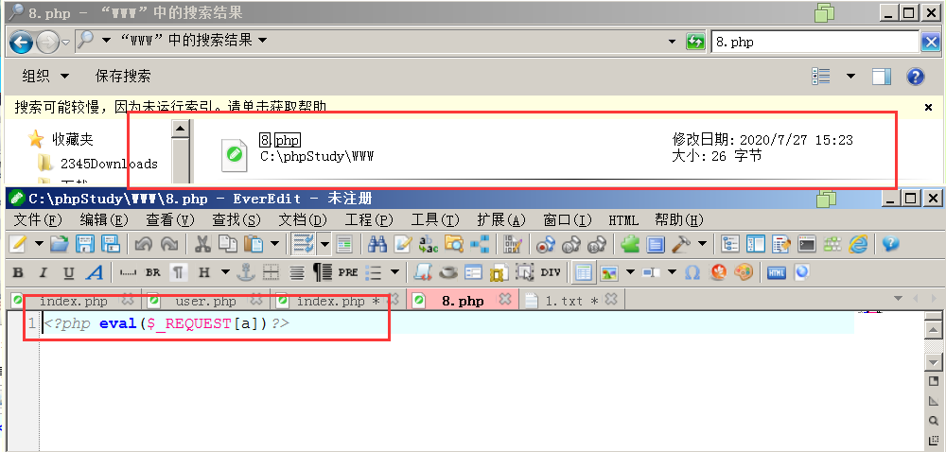Expand the heading H dropdown arrow
Image resolution: width=946 pixels, height=452 pixels.
coord(225,272)
